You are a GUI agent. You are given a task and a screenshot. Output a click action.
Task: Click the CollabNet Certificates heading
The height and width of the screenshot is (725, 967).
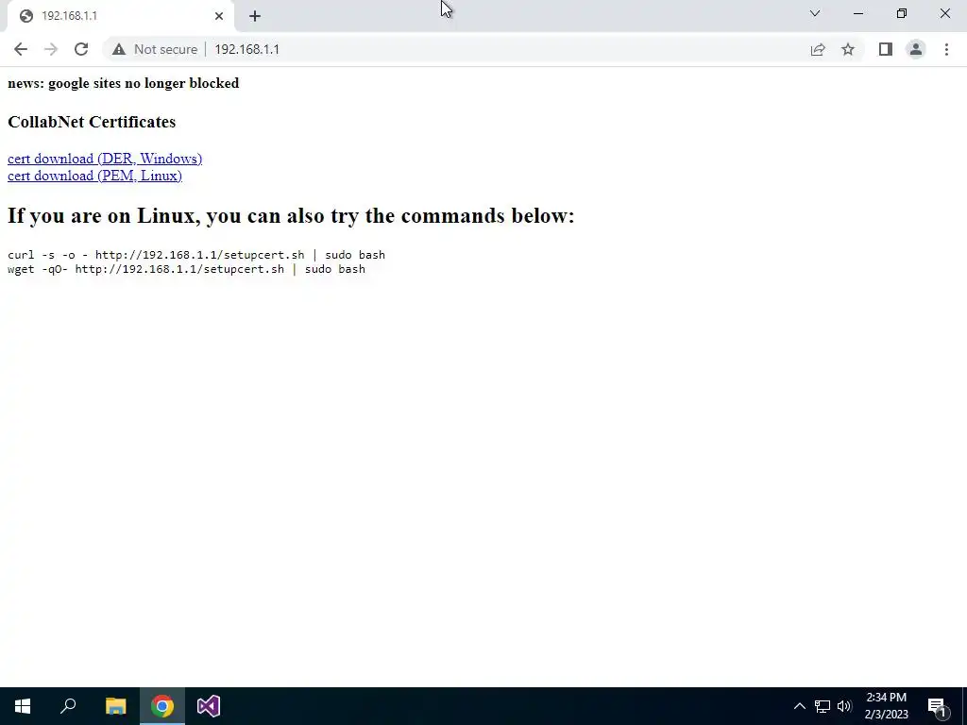tap(92, 122)
